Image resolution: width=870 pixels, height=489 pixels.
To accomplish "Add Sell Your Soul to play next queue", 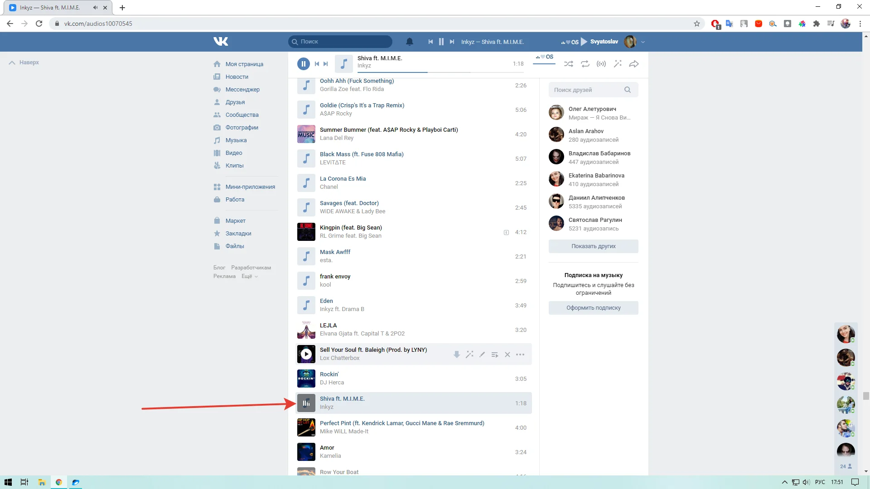I will coord(495,355).
